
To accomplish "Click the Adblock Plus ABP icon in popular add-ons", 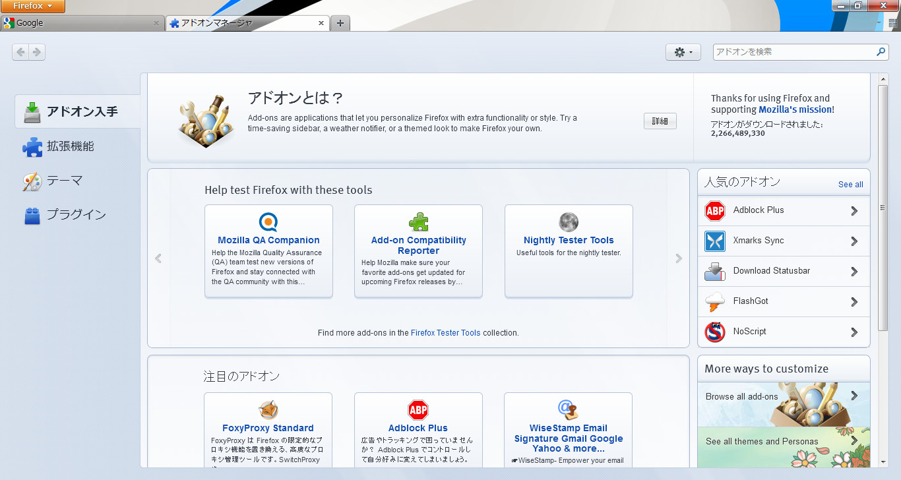I will 715,211.
